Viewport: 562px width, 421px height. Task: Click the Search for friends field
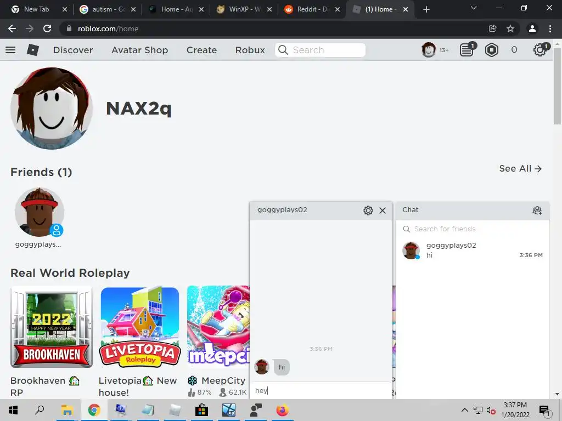pyautogui.click(x=473, y=229)
